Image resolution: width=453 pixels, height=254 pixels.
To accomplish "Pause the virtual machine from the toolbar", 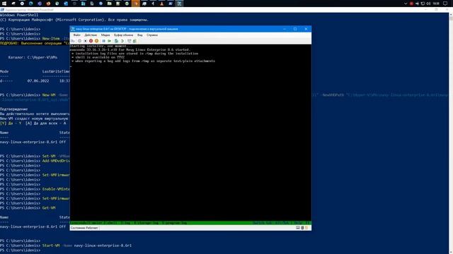I will [104, 41].
